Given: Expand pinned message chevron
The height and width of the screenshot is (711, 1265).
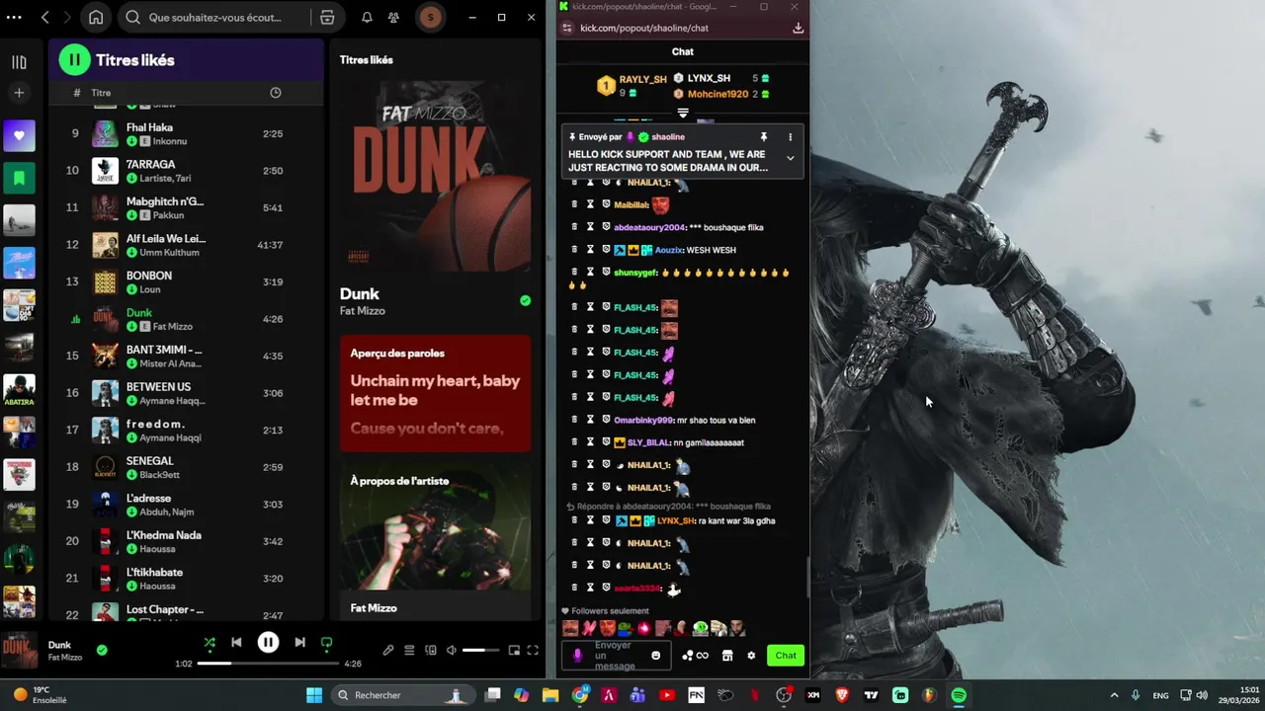Looking at the screenshot, I should pos(790,158).
